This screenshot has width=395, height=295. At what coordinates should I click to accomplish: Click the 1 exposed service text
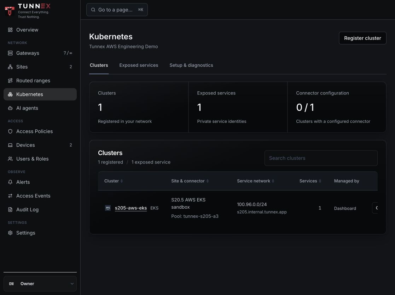click(151, 162)
